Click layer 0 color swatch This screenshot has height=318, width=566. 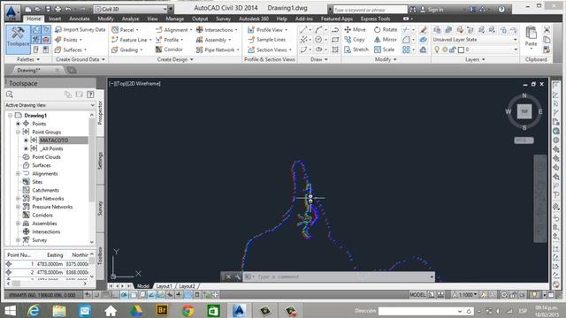click(x=461, y=49)
